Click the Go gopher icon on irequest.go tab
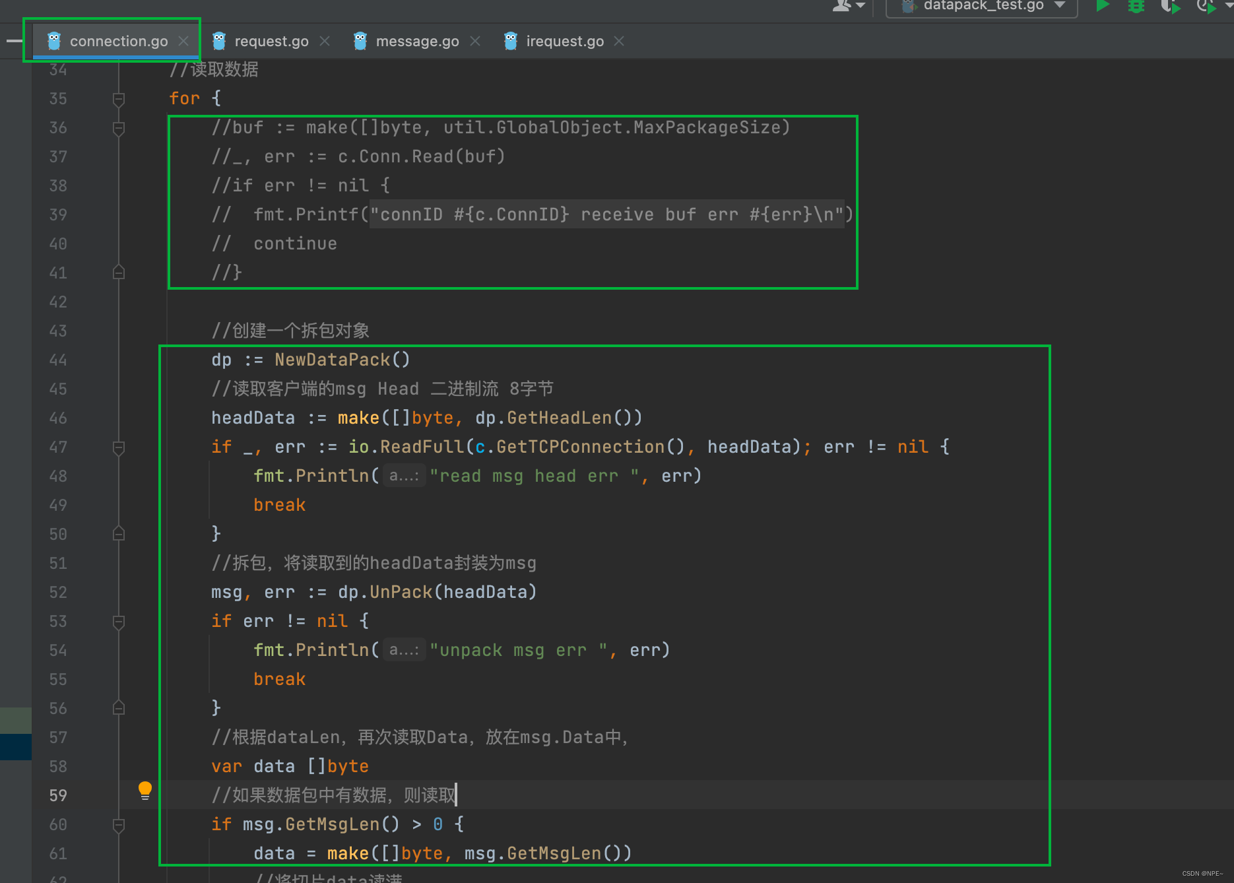 [x=511, y=41]
